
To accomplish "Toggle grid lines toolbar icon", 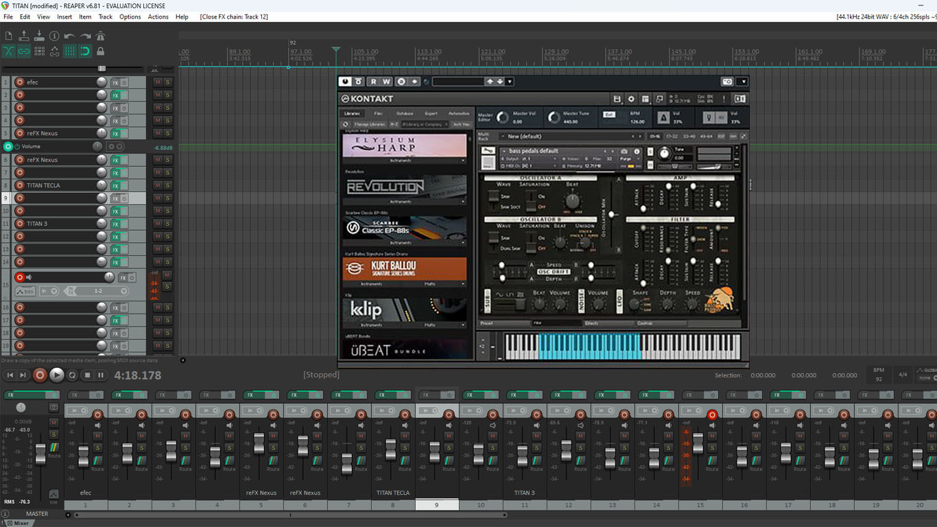I will (69, 51).
